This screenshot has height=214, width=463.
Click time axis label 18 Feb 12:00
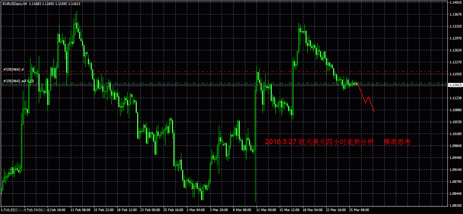(127, 210)
